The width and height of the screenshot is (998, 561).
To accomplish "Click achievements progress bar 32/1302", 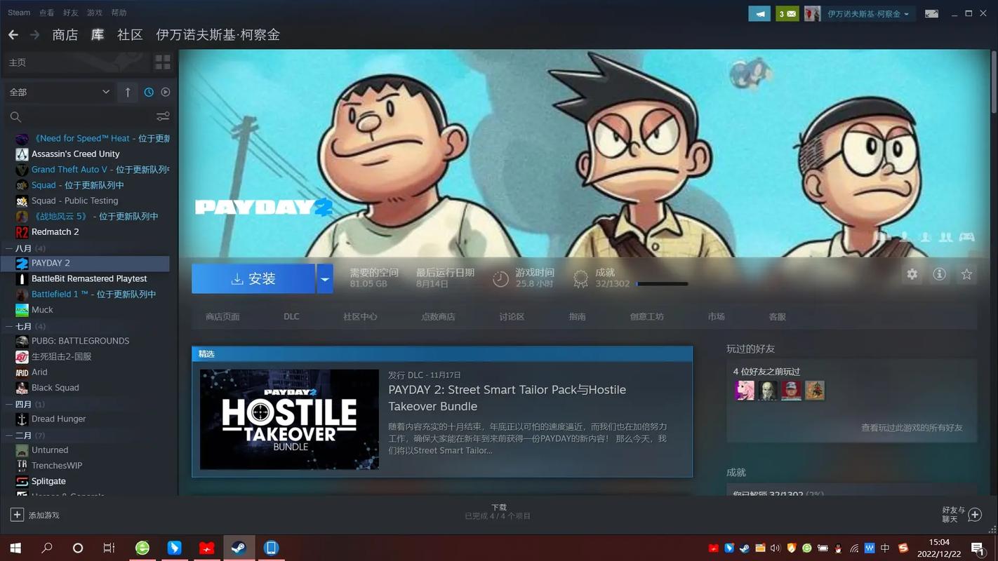I will tap(662, 284).
